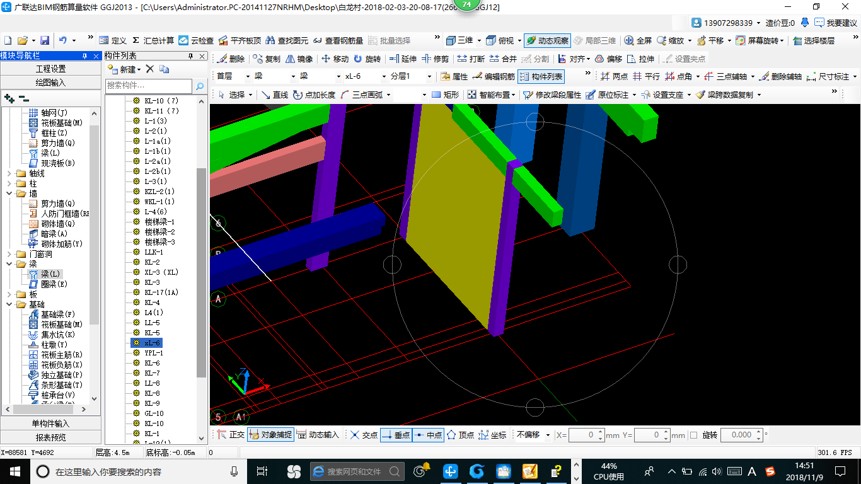Toggle 正交 orthogonal mode
This screenshot has width=861, height=484.
[x=230, y=435]
